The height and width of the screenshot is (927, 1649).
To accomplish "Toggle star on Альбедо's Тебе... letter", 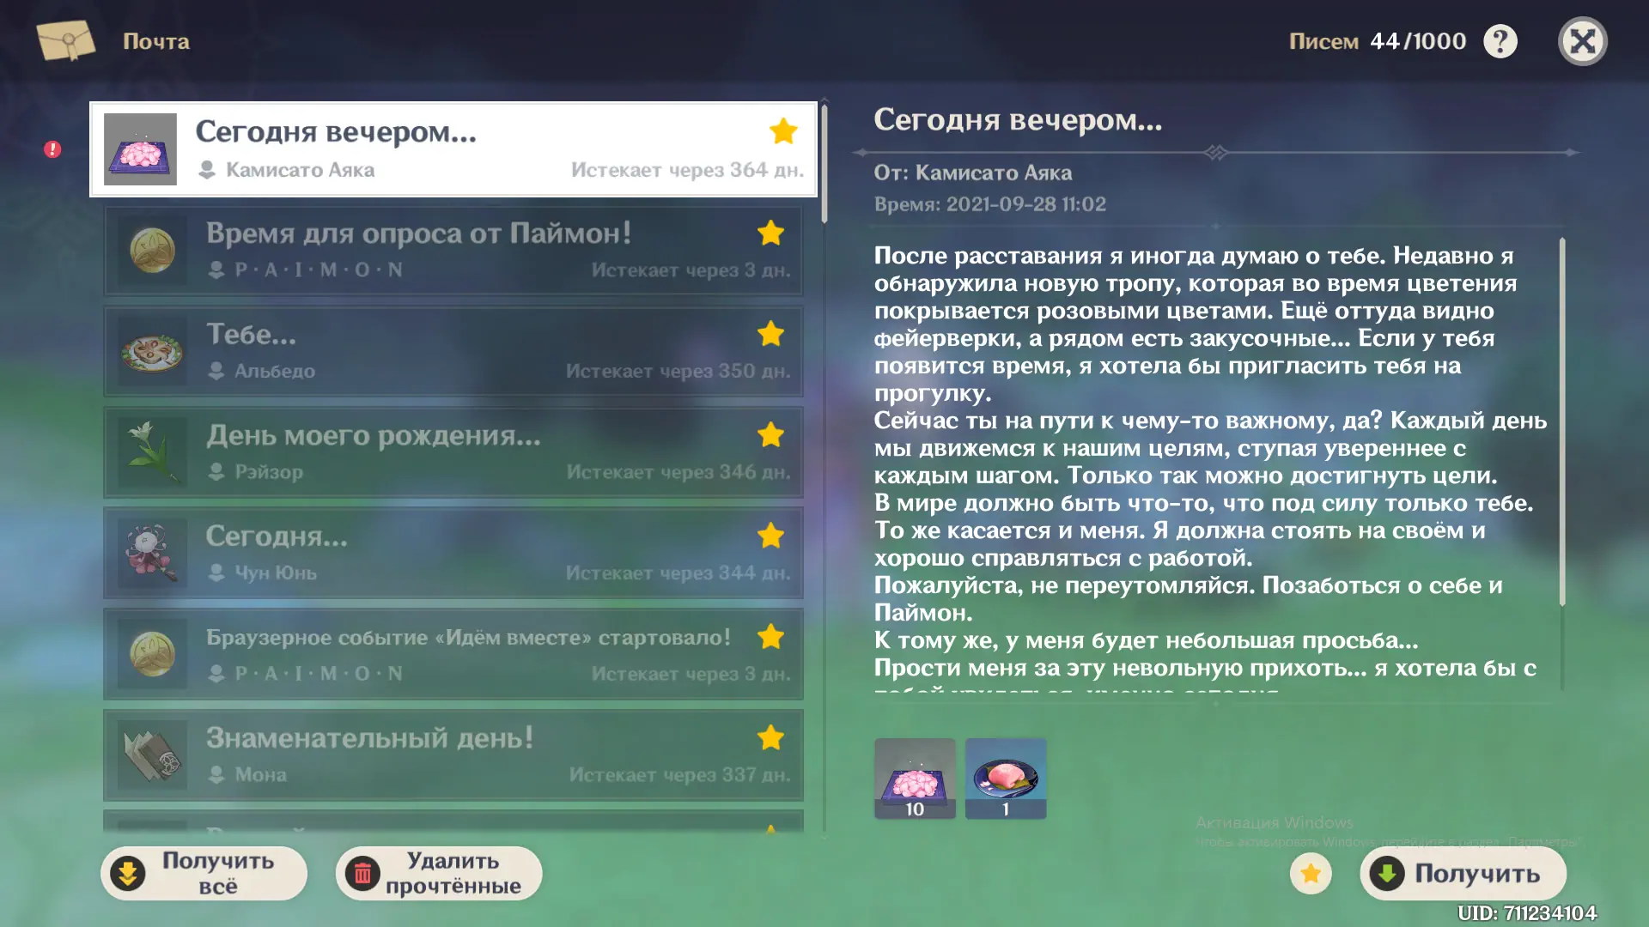I will (770, 334).
